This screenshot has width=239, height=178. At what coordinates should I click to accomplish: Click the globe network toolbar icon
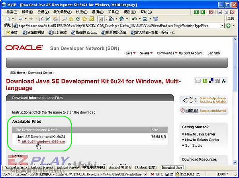point(121,19)
